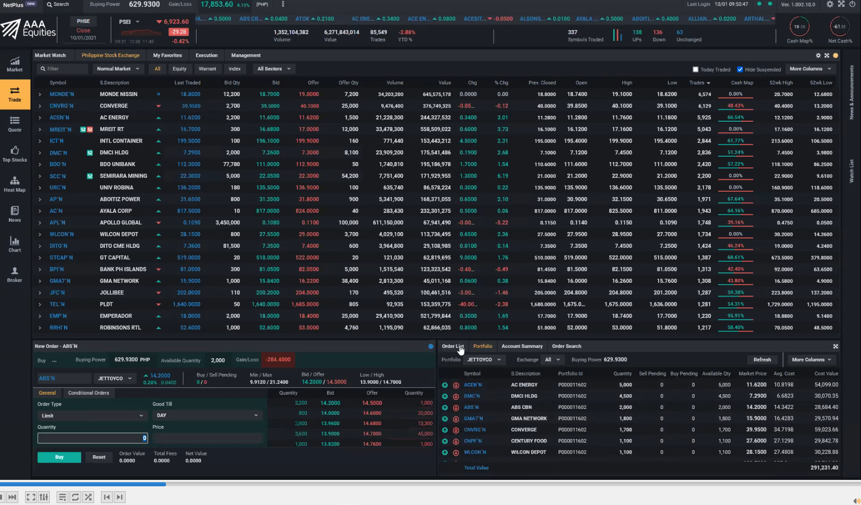Open the Chart sidebar icon
Viewport: 861px width, 505px height.
click(x=15, y=244)
